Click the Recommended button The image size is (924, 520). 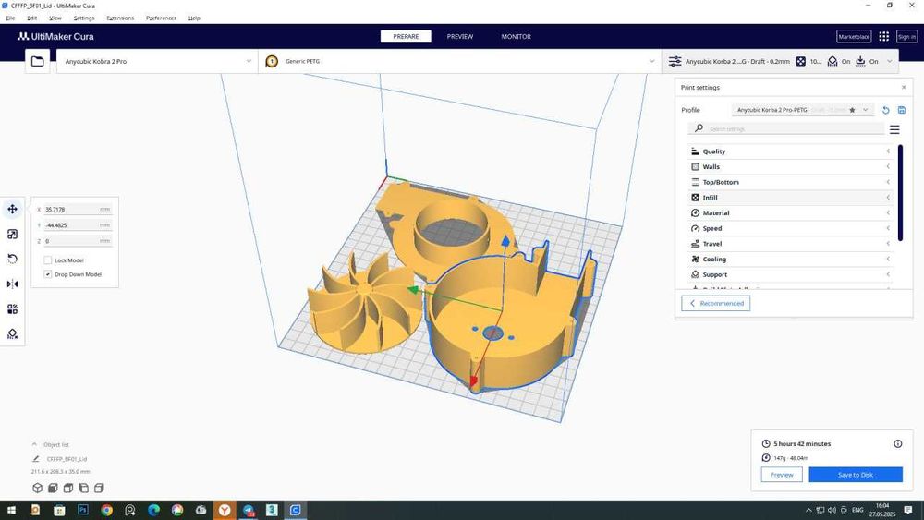pos(716,303)
